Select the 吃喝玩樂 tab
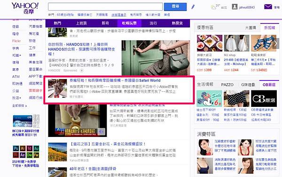Screen dimensions: 282x177 129,23
